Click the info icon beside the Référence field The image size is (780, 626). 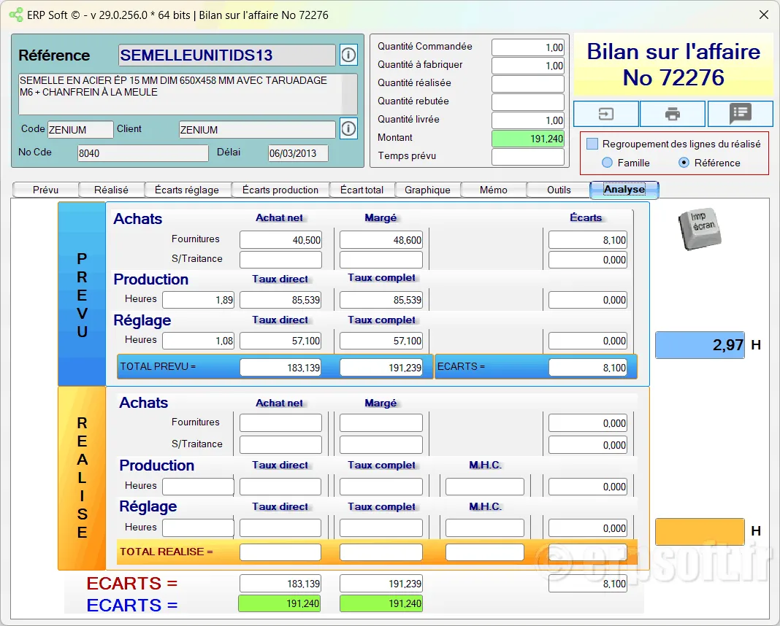pyautogui.click(x=348, y=55)
